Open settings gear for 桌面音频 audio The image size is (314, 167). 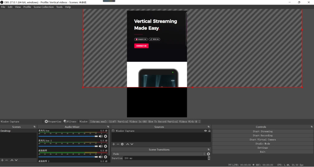point(105,157)
